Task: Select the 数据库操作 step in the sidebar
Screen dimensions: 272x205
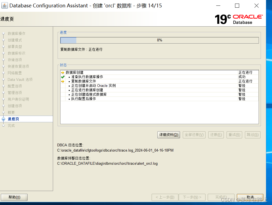Action: coord(16,33)
